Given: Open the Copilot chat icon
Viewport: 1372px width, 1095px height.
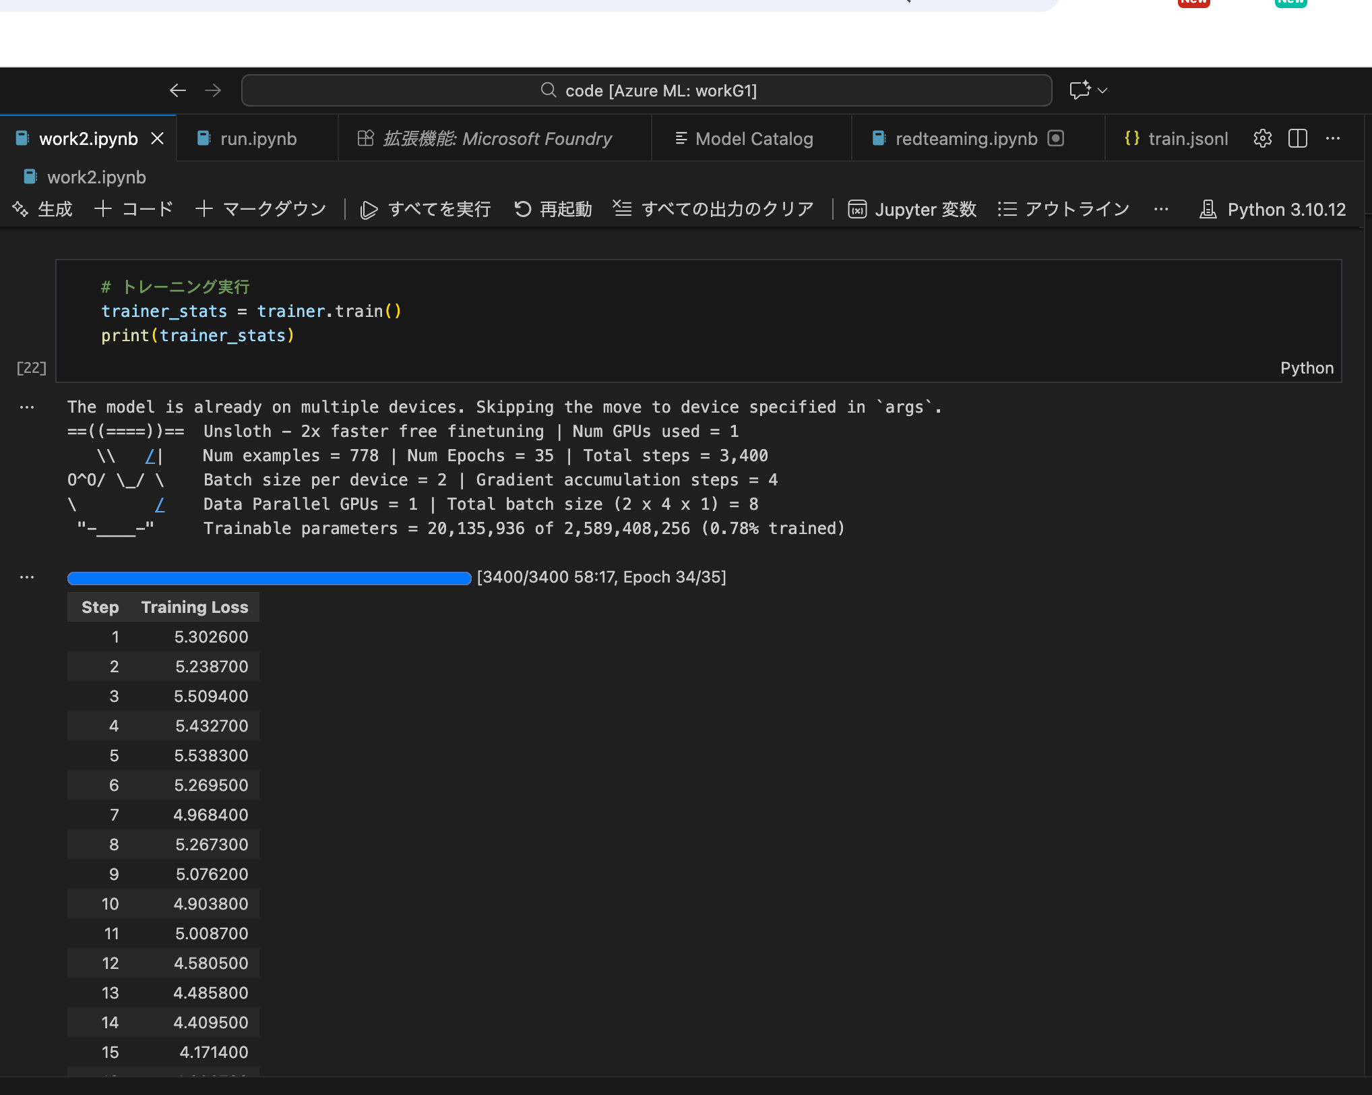Looking at the screenshot, I should coord(1080,90).
